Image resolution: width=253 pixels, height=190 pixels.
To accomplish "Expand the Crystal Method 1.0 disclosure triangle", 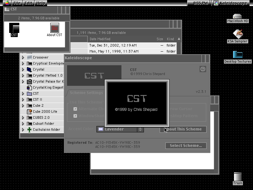I will [x=23, y=75].
